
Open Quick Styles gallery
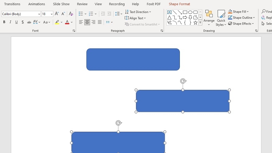[x=221, y=18]
